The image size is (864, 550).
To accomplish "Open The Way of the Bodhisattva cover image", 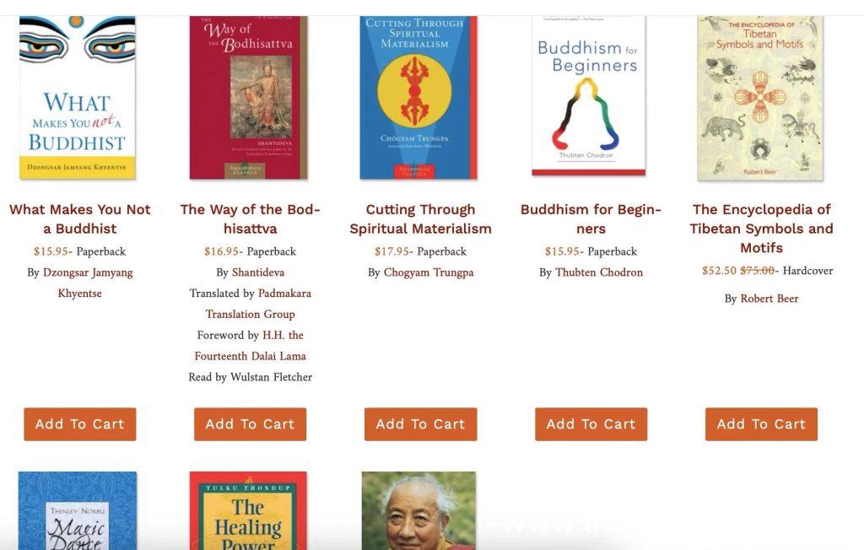I will click(249, 98).
